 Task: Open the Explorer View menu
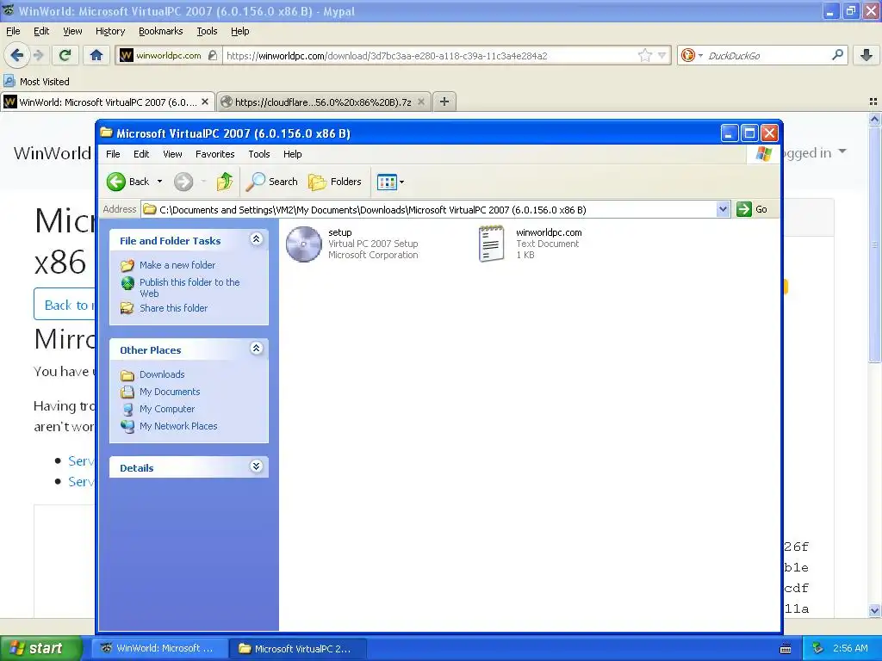click(172, 154)
